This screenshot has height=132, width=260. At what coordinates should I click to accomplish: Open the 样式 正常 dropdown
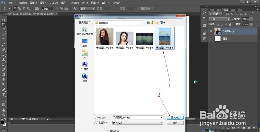[87, 9]
